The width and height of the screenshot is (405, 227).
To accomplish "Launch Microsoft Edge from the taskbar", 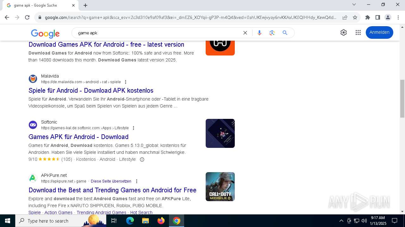I will click(130, 221).
